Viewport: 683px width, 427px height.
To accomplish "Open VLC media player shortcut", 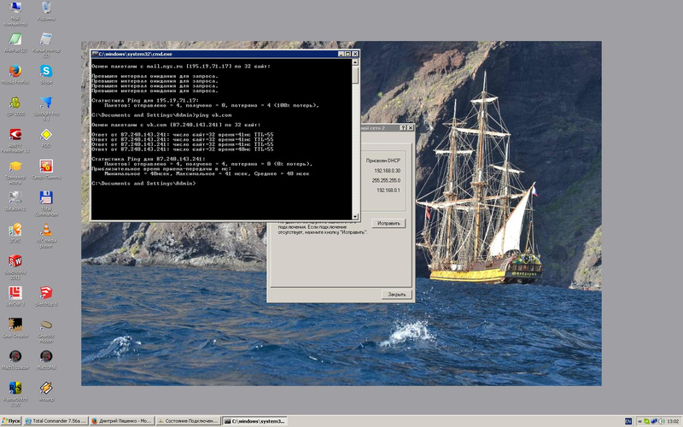I will click(x=46, y=231).
